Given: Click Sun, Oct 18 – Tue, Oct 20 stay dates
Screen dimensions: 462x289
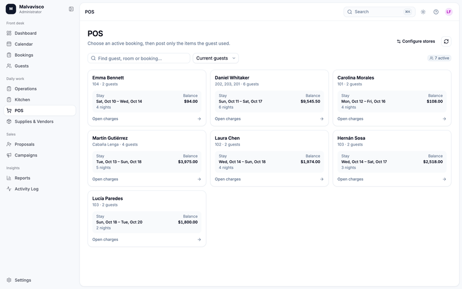Looking at the screenshot, I should [x=119, y=222].
